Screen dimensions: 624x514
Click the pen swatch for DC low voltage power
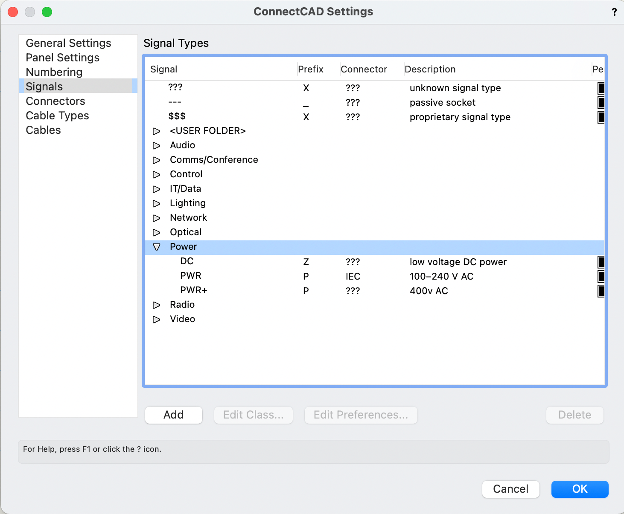tap(601, 262)
